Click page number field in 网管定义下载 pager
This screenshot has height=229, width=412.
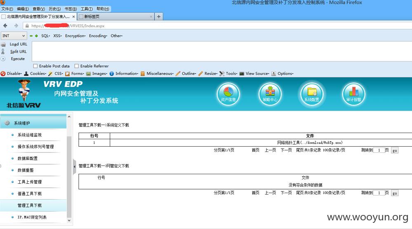[379, 193]
